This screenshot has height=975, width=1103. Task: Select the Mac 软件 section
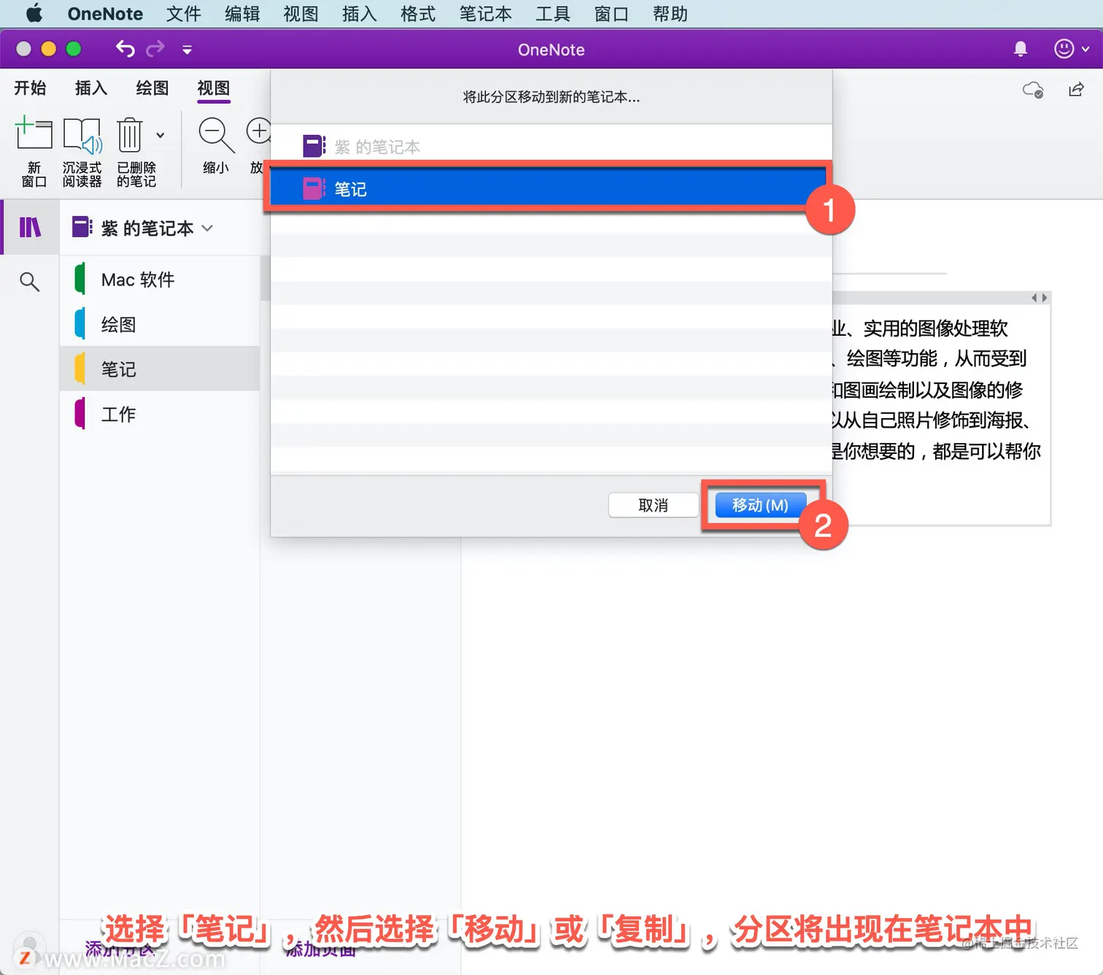click(x=160, y=280)
